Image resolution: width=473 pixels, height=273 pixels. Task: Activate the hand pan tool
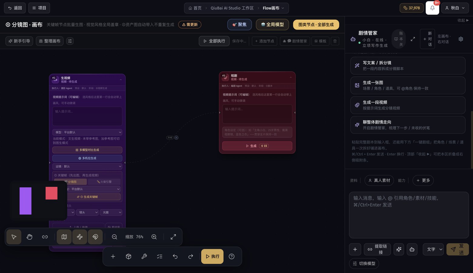(x=29, y=237)
